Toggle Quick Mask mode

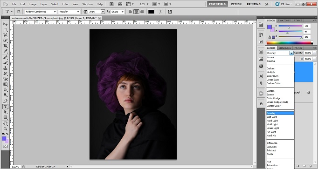pos(5,146)
